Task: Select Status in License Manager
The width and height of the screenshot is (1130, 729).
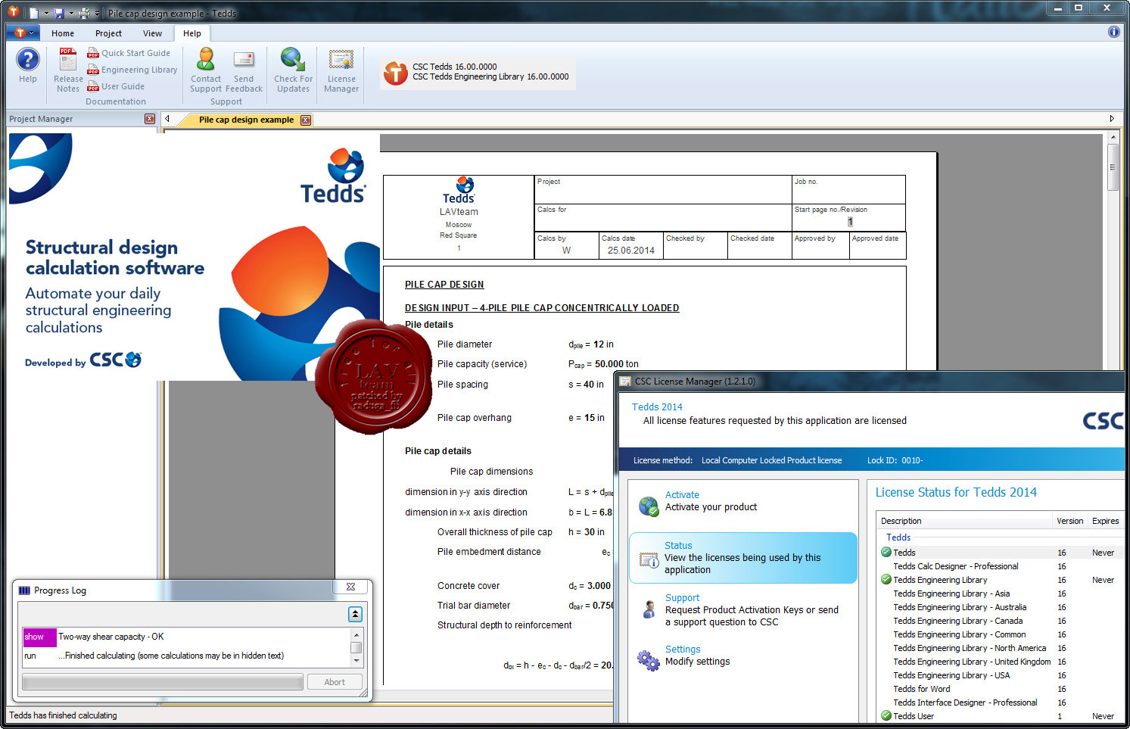Action: tap(742, 558)
